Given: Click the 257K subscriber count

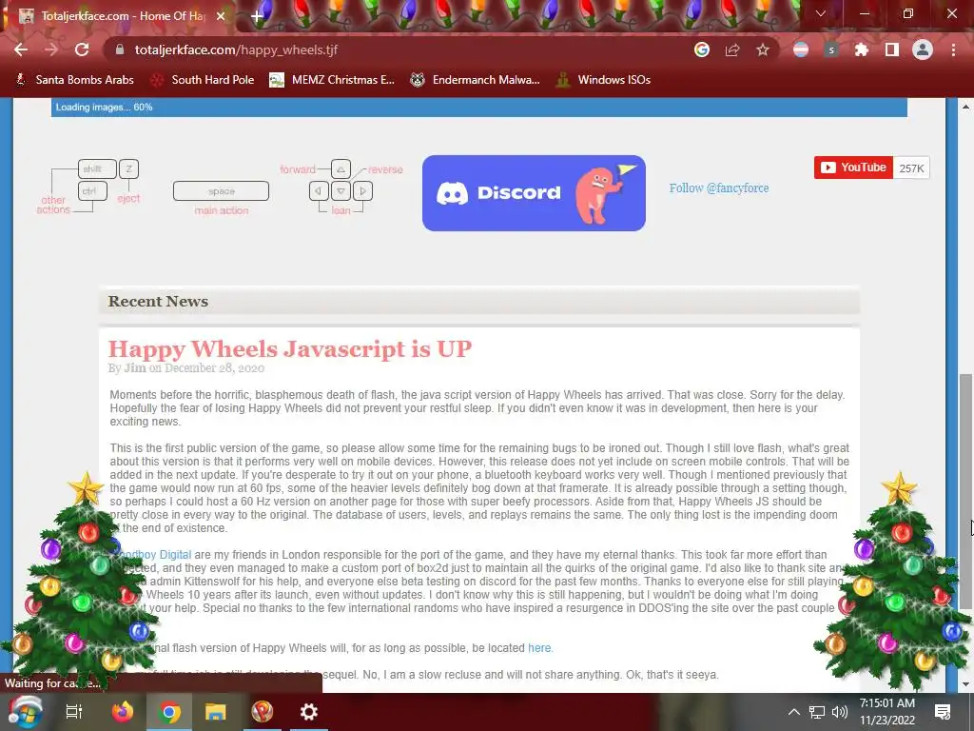Looking at the screenshot, I should coord(911,168).
